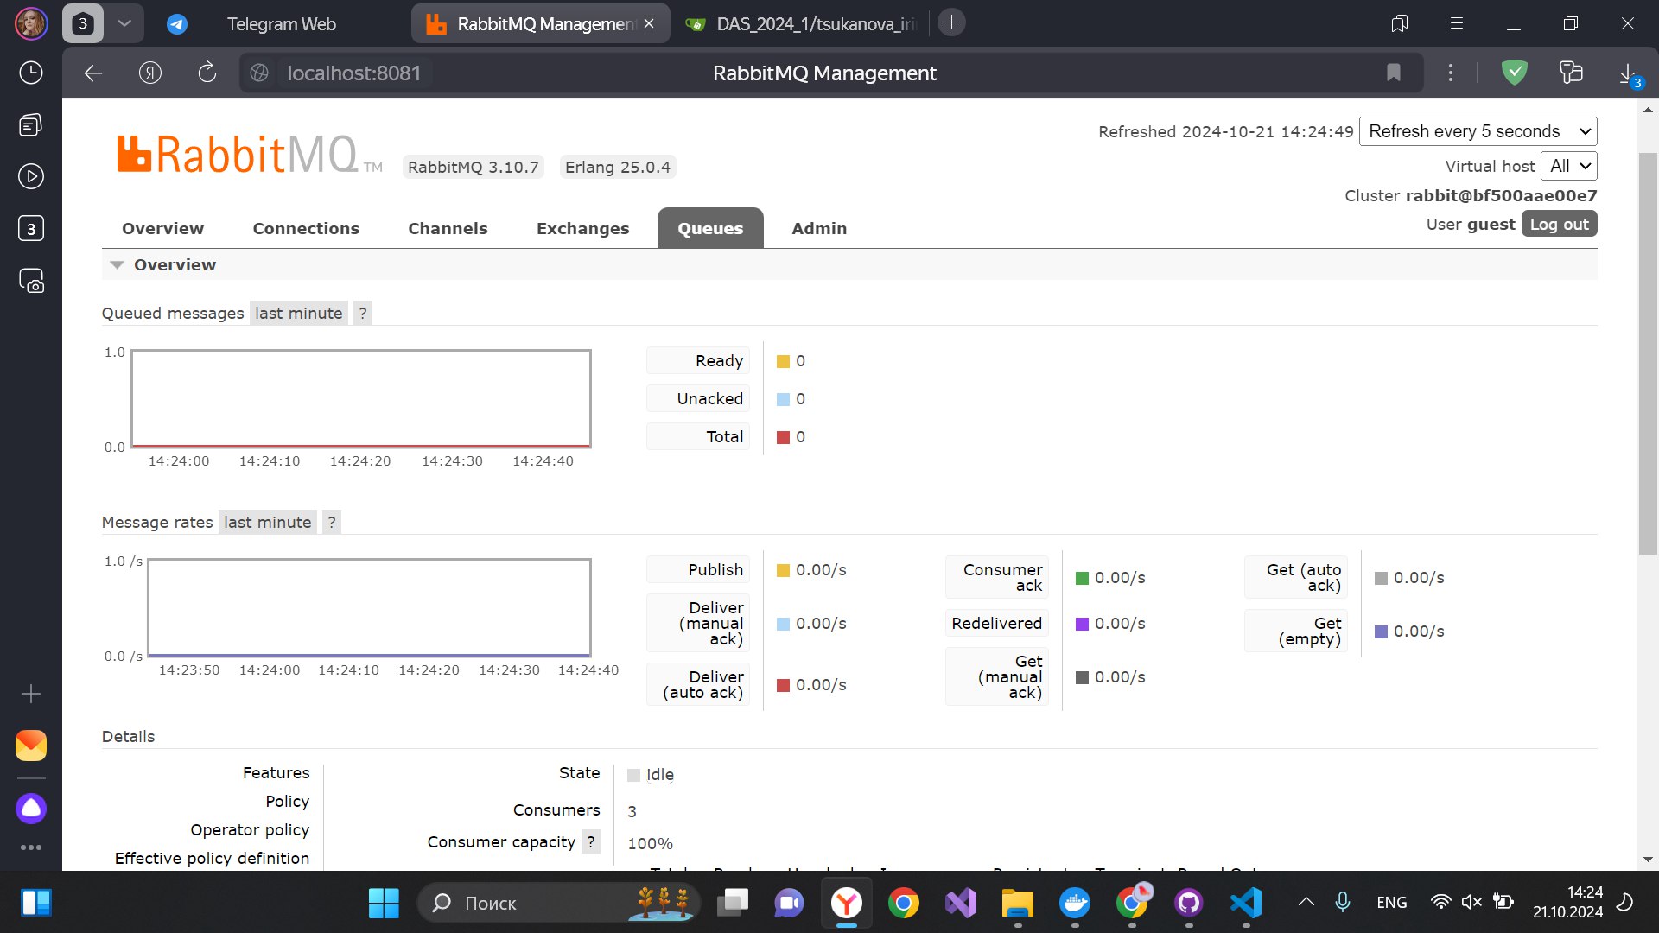Open the browser hamburger menu
This screenshot has height=933, width=1659.
pyautogui.click(x=1457, y=23)
